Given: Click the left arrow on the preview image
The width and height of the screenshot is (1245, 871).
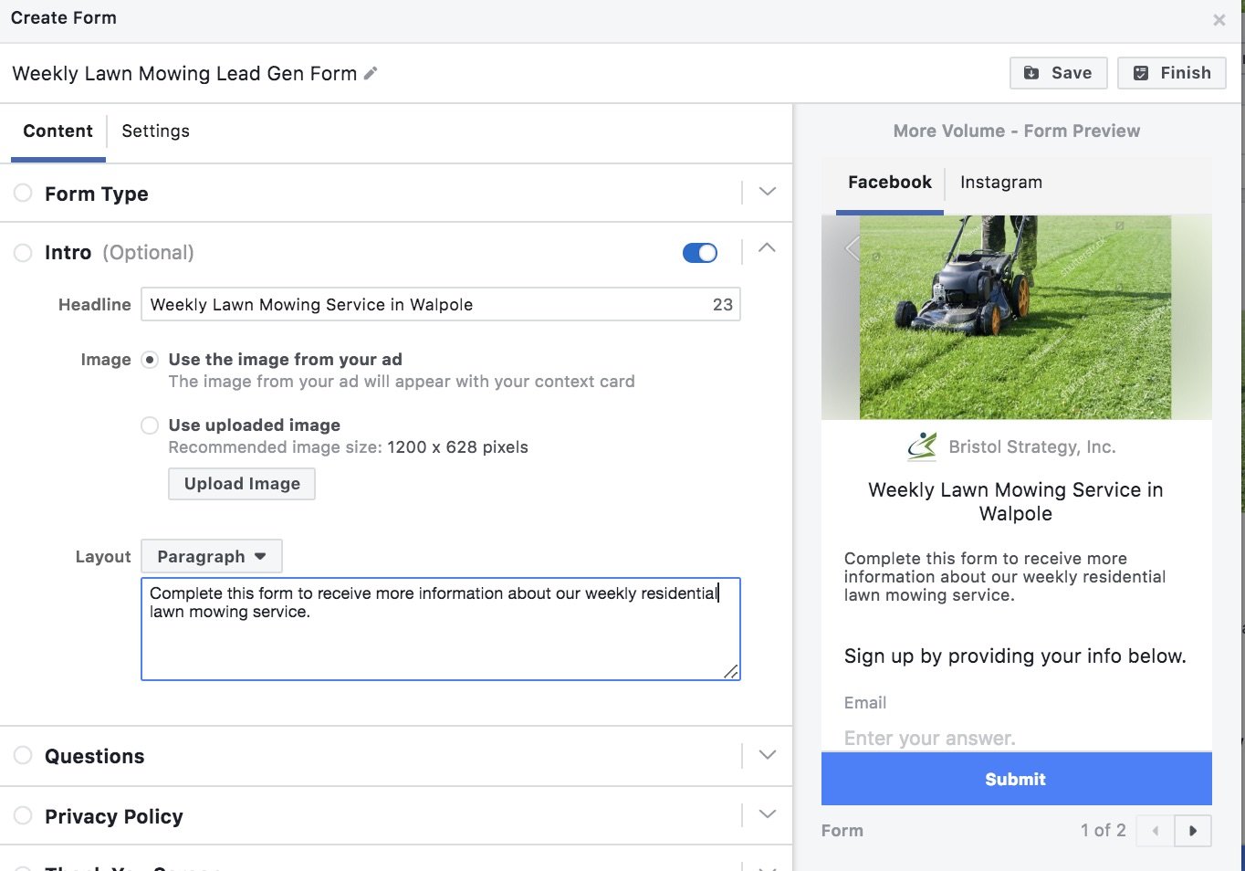Looking at the screenshot, I should 852,247.
